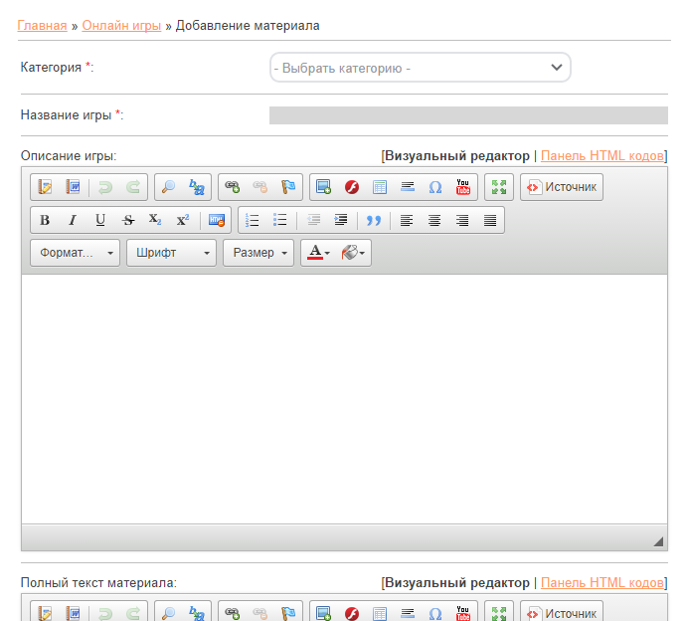Click Bold in the Описание игры editor

(x=45, y=220)
